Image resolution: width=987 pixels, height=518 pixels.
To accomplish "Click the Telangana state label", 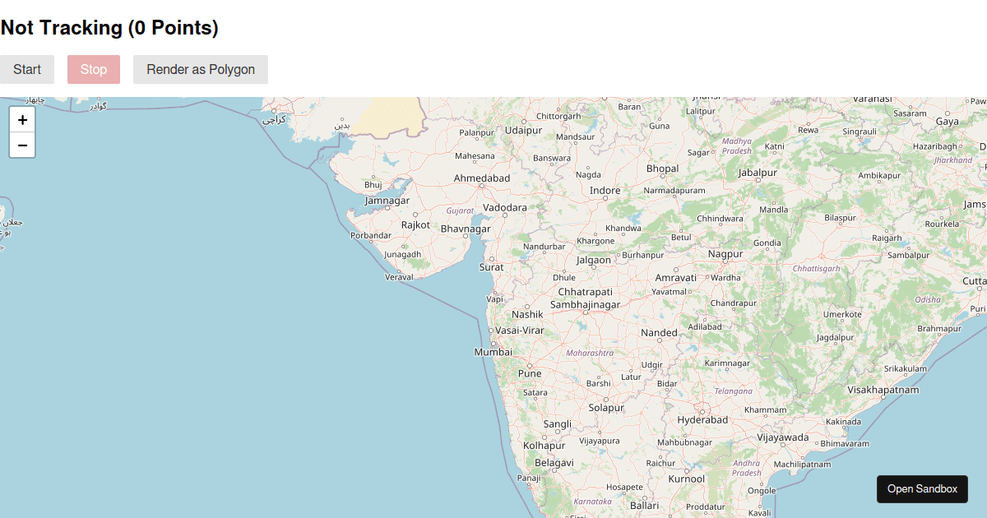I will coord(734,391).
